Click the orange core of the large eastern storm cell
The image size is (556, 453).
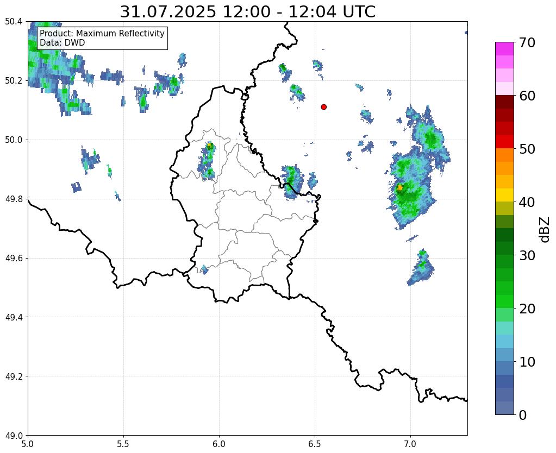399,187
